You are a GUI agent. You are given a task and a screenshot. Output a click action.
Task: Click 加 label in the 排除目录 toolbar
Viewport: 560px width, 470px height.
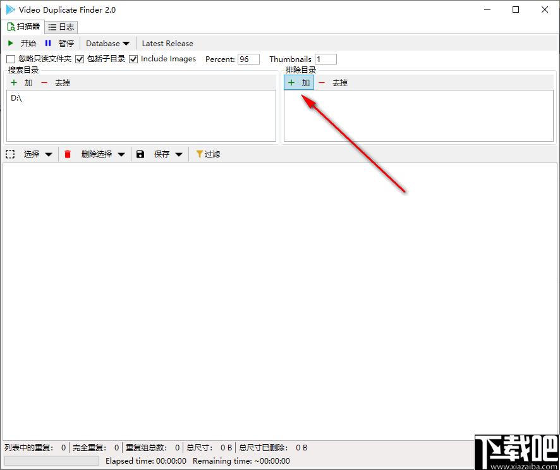click(x=306, y=83)
